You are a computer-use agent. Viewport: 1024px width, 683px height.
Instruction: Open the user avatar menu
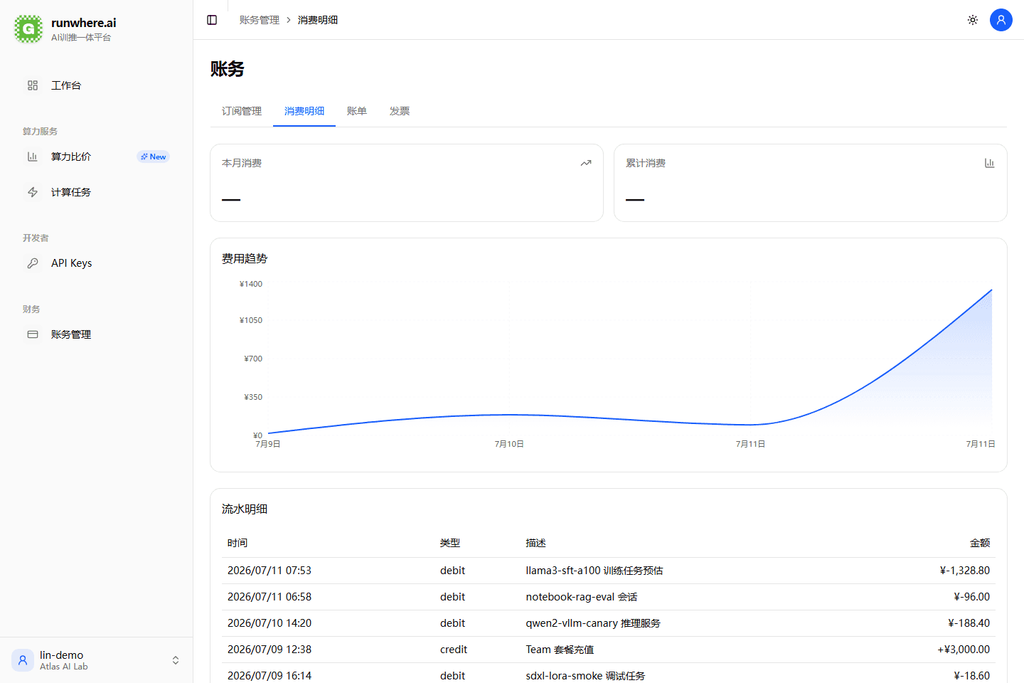pos(1001,20)
